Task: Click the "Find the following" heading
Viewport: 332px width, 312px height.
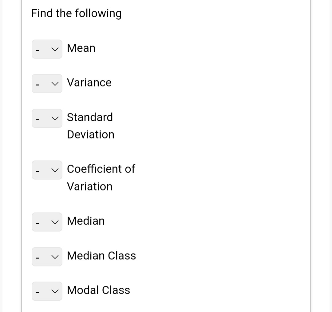Action: point(77,14)
